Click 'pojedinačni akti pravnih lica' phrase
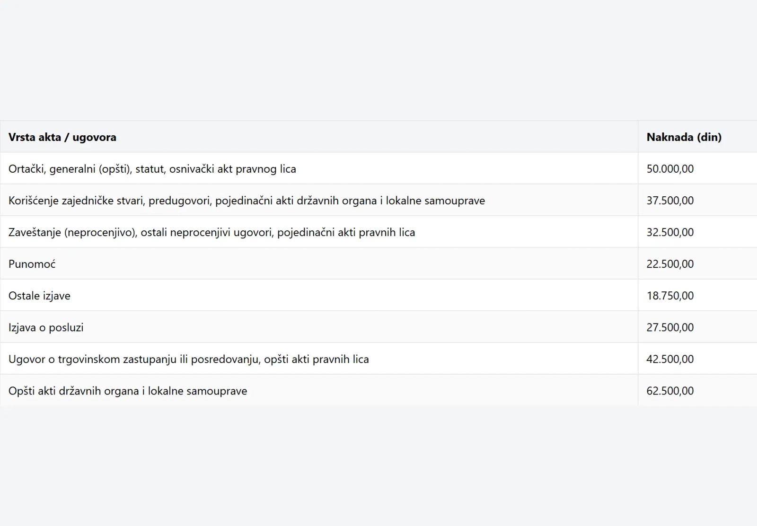Viewport: 757px width, 526px height. 346,232
